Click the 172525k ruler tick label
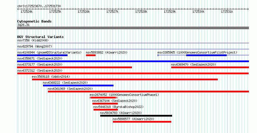257x133 pixels. (55, 12)
